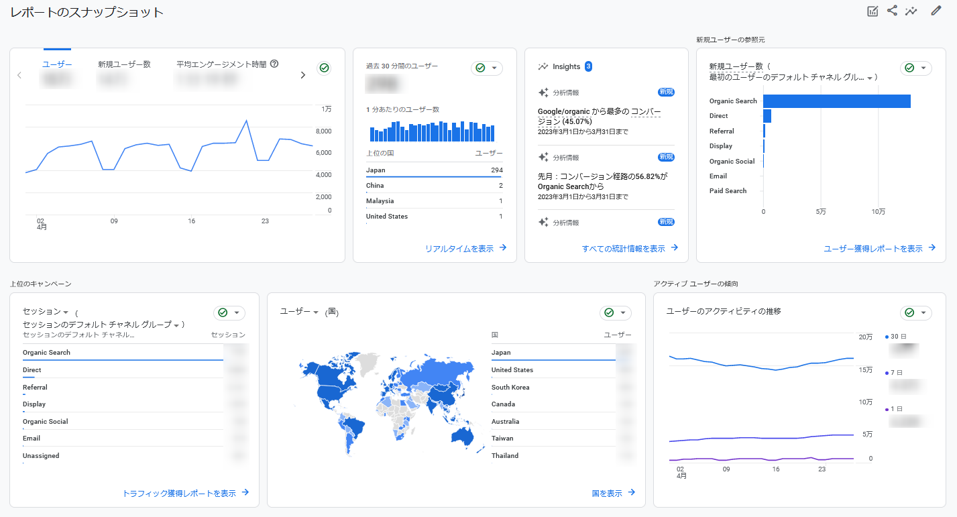The height and width of the screenshot is (517, 957).
Task: Expand 最初のユーザーのデフォルト チャネル dimension dropdown
Action: (791, 77)
